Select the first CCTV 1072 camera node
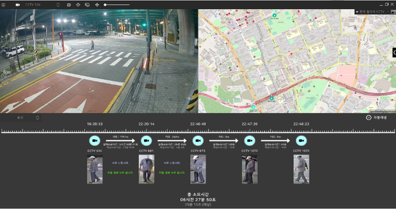This screenshot has height=209, width=396. [250, 141]
